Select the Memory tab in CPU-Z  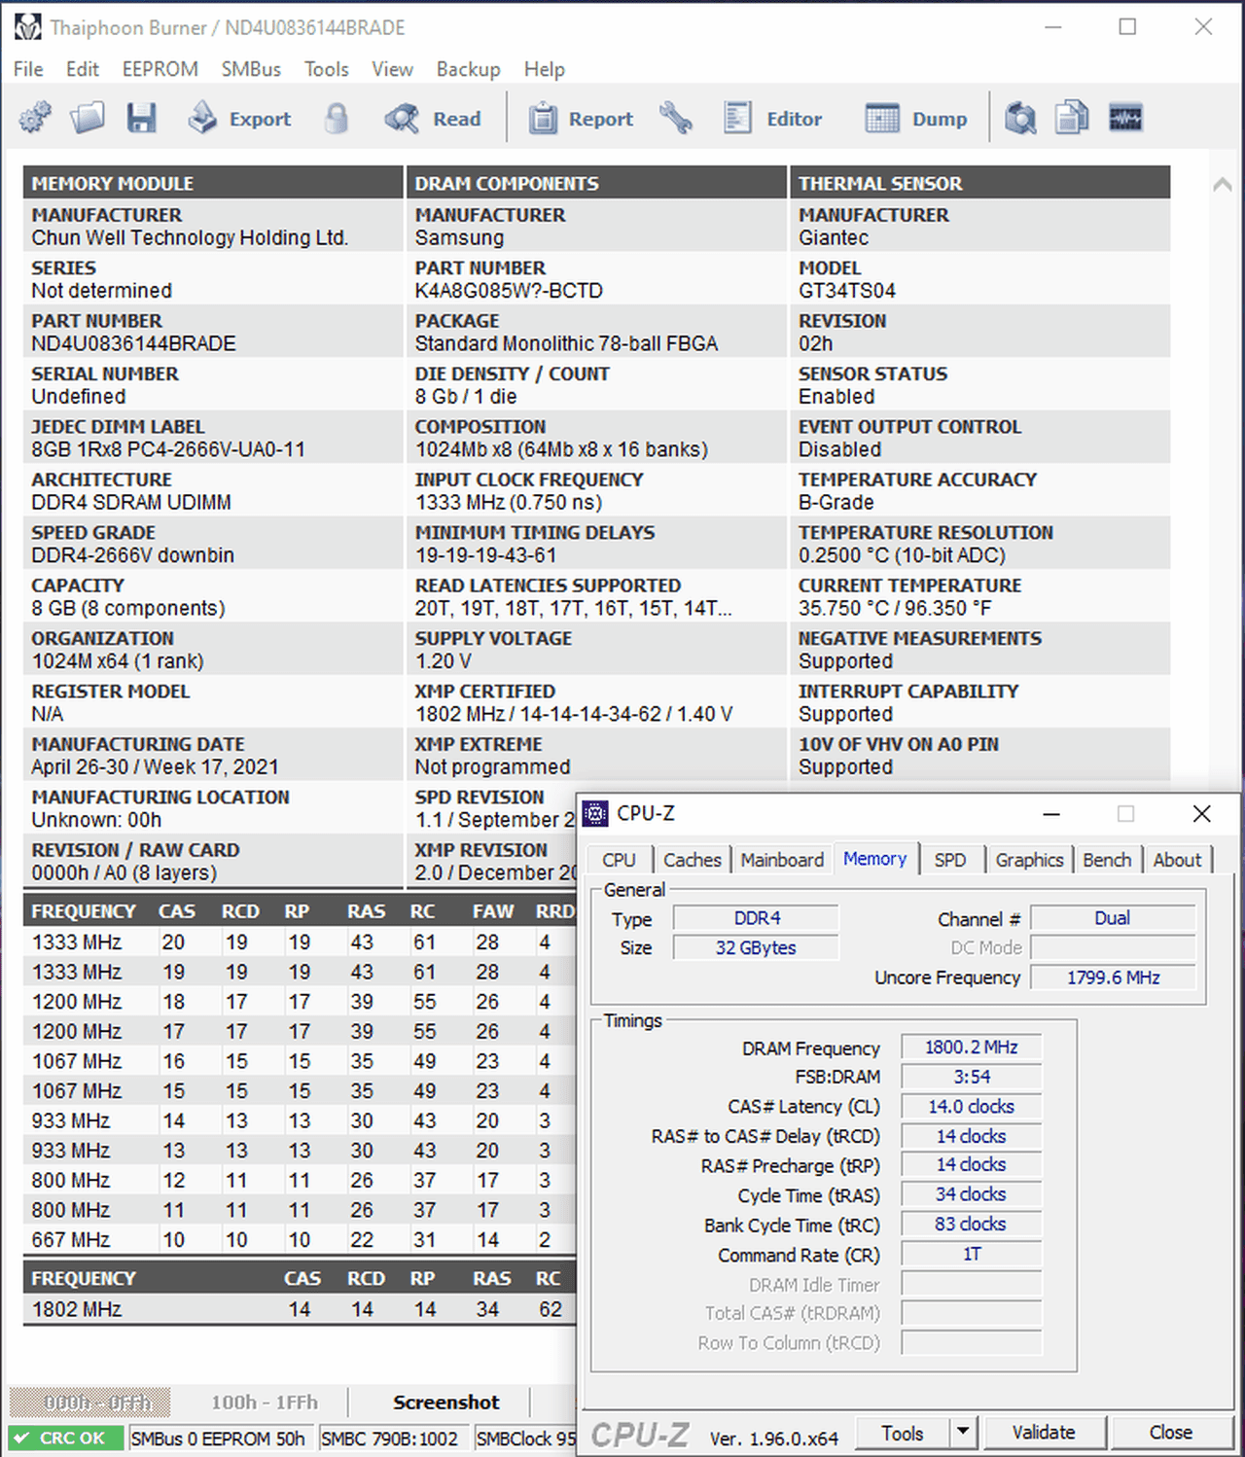point(874,858)
